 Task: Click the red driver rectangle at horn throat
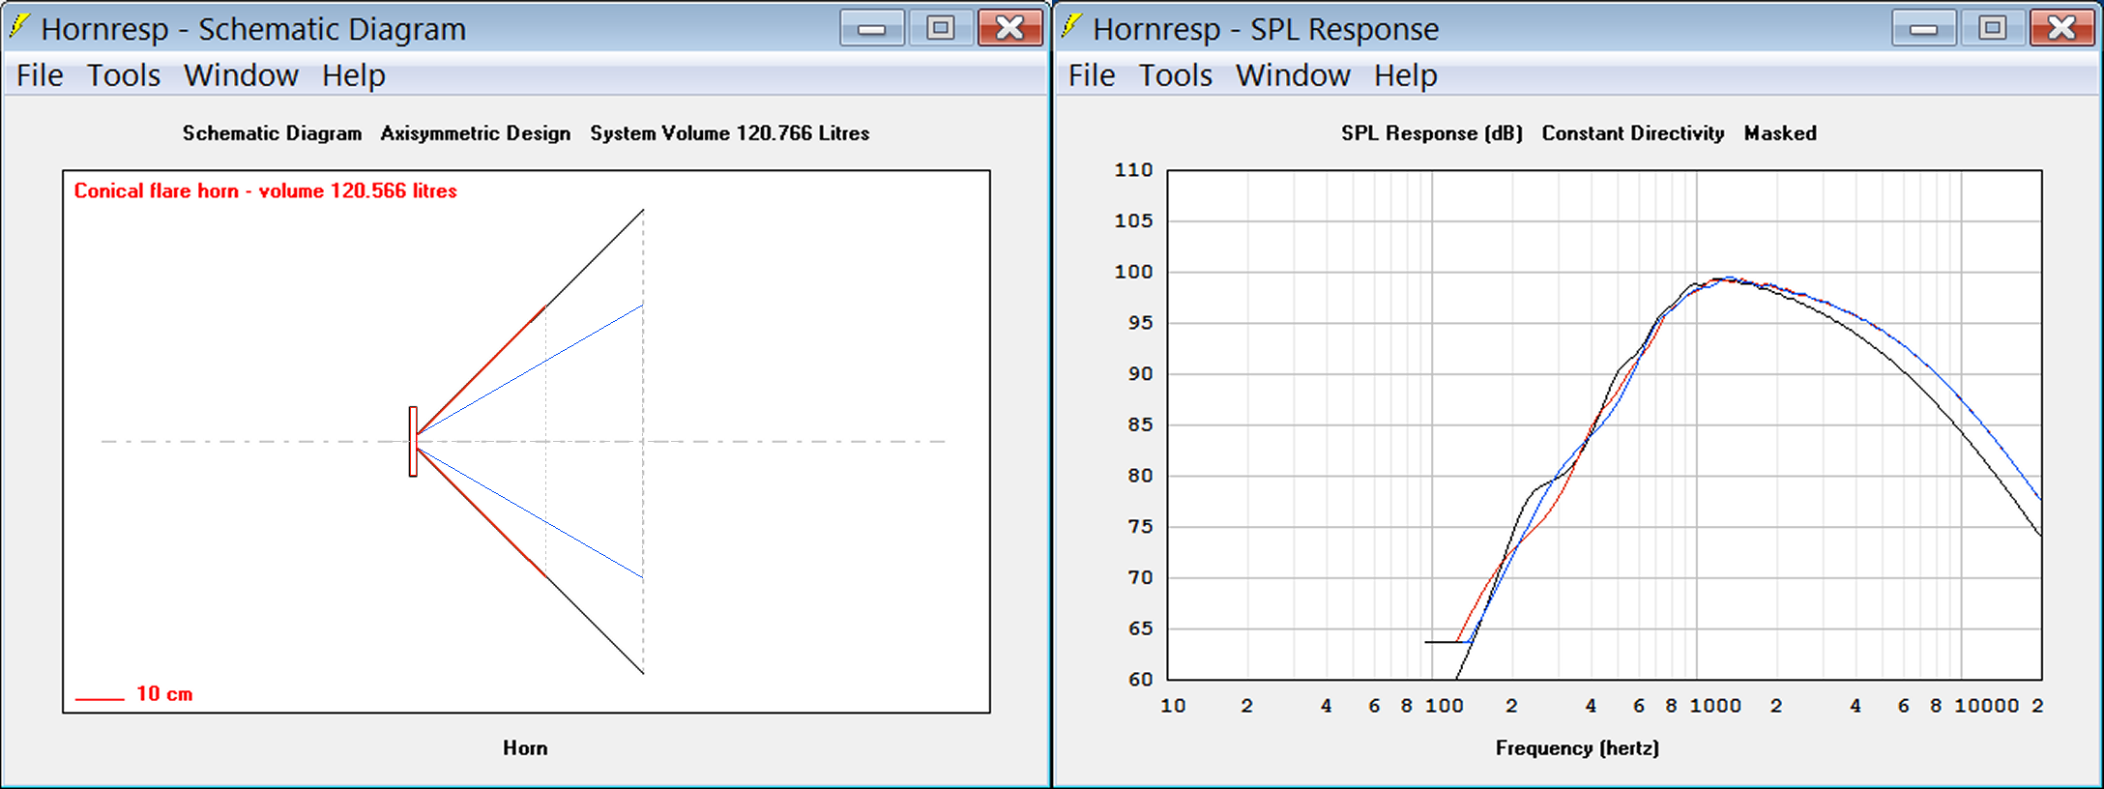point(413,441)
